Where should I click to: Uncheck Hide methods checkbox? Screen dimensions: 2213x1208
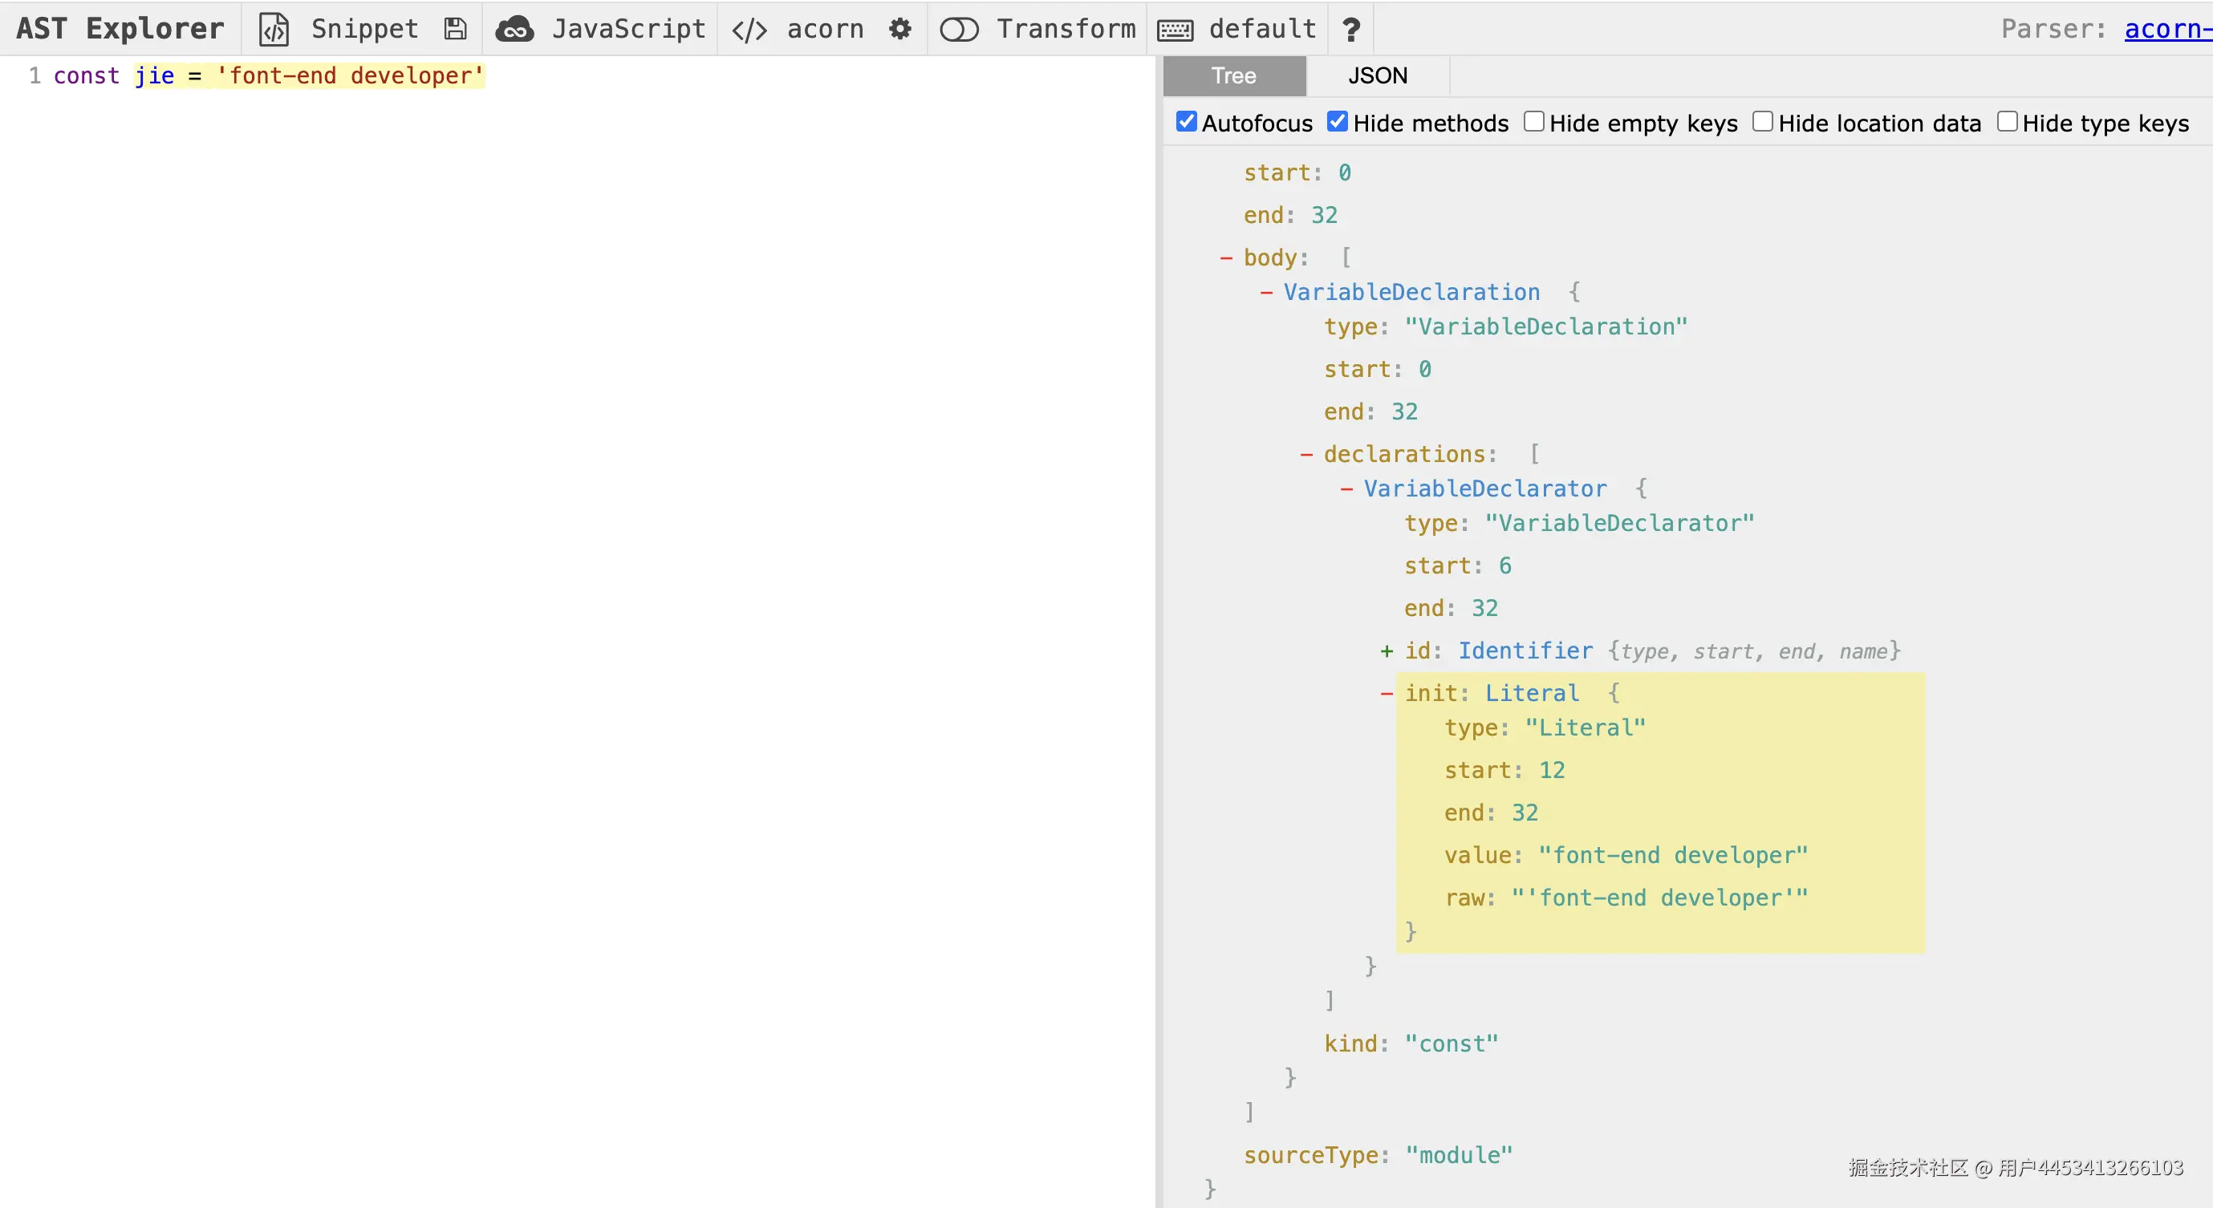click(x=1338, y=122)
